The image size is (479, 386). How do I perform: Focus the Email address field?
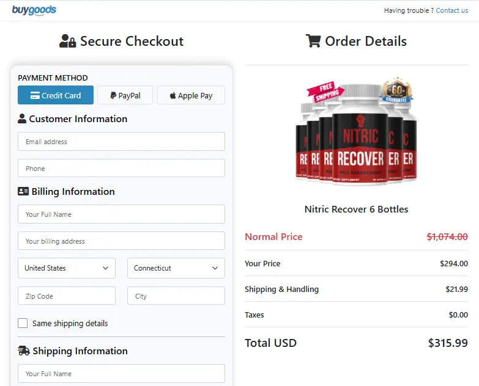click(x=121, y=142)
